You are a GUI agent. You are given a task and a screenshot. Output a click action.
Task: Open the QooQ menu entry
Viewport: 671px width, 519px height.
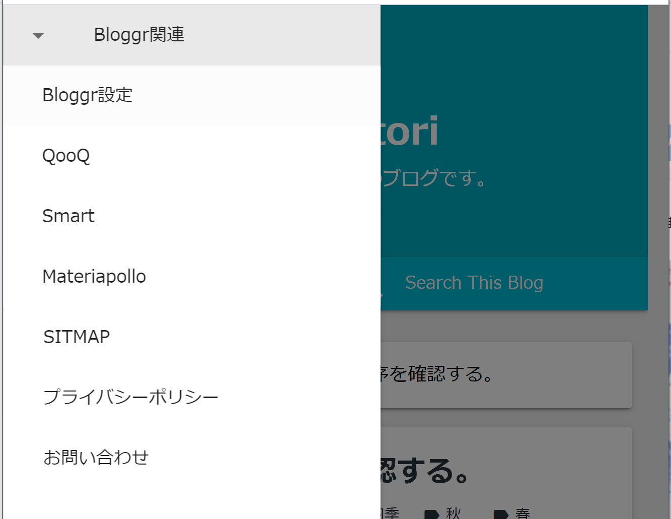192,156
